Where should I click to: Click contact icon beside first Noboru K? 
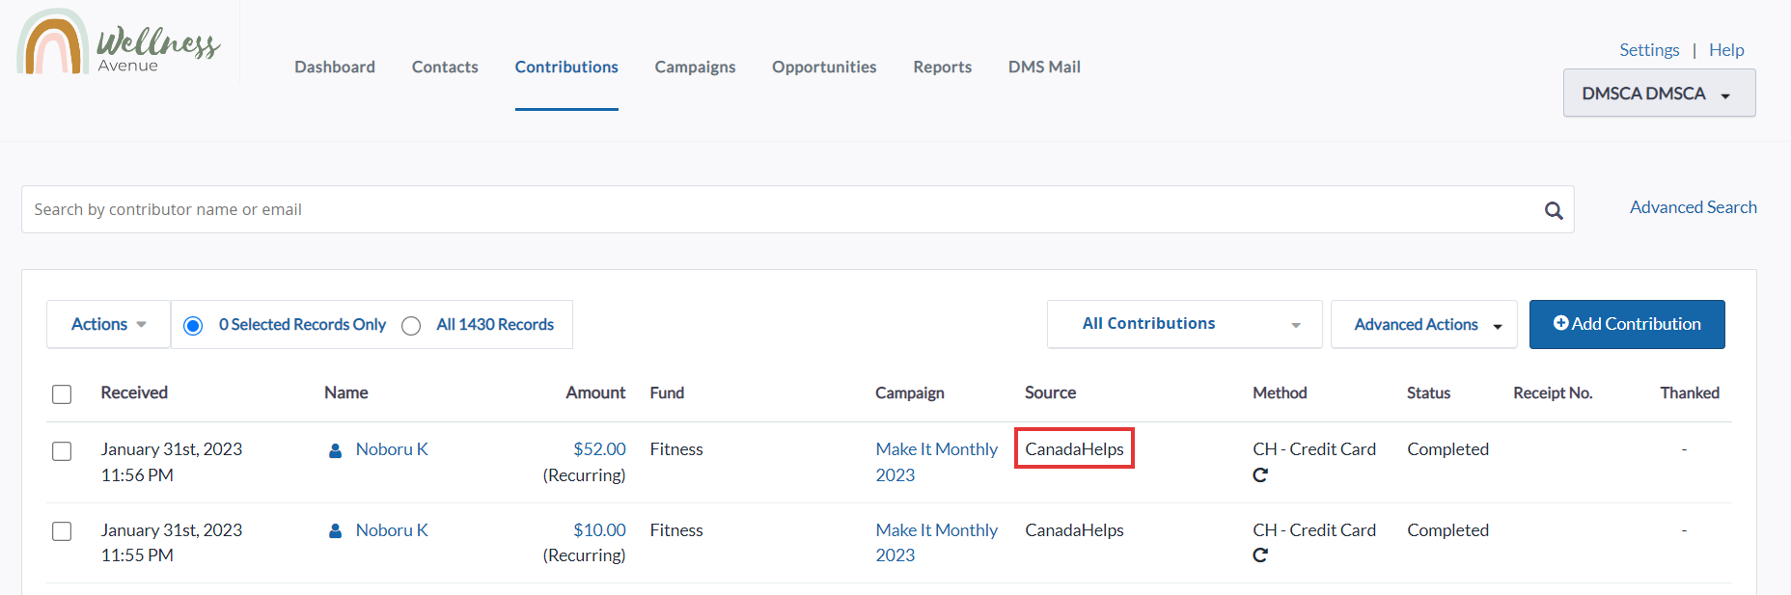[x=336, y=450]
